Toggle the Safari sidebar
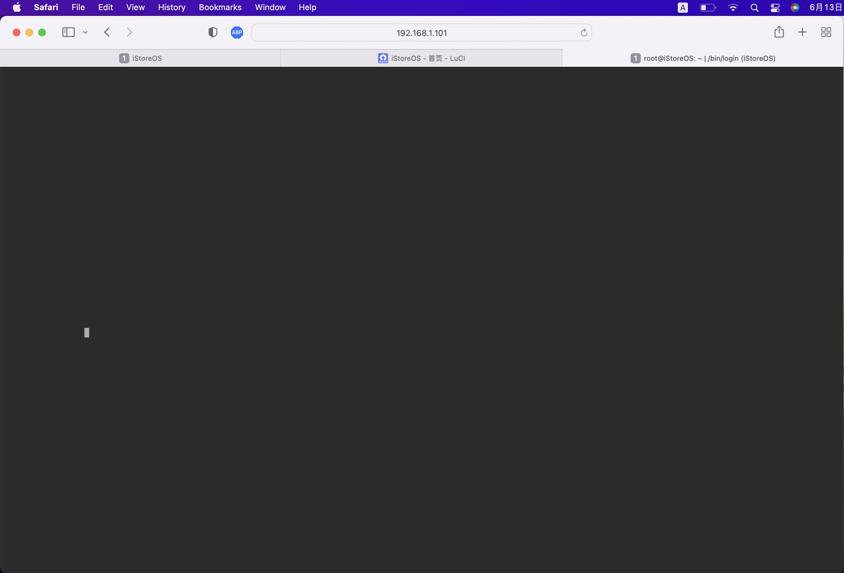The image size is (844, 573). coord(68,32)
